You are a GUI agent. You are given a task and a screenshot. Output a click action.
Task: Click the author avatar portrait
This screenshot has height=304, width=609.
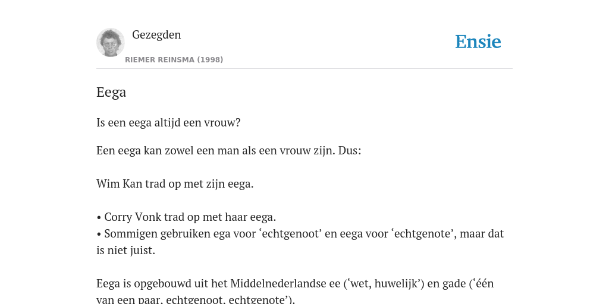(110, 43)
